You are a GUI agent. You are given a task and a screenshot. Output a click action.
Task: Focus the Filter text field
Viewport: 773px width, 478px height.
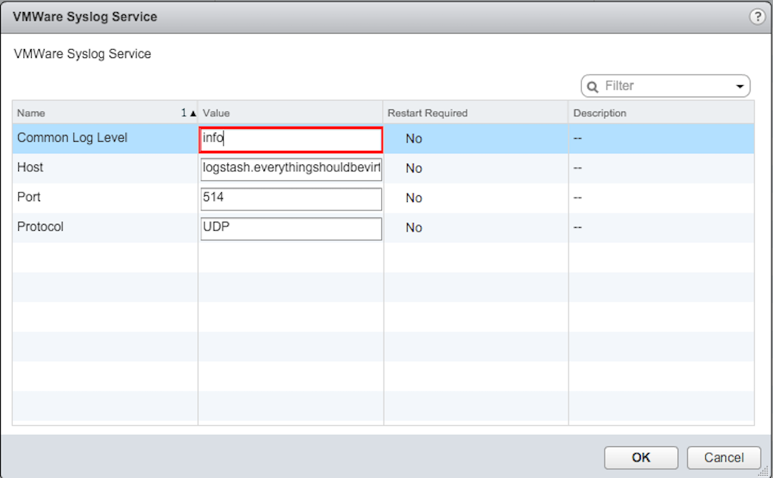click(x=664, y=86)
